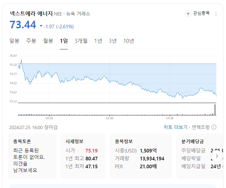Select the 1년 chart range tab

(x=98, y=41)
